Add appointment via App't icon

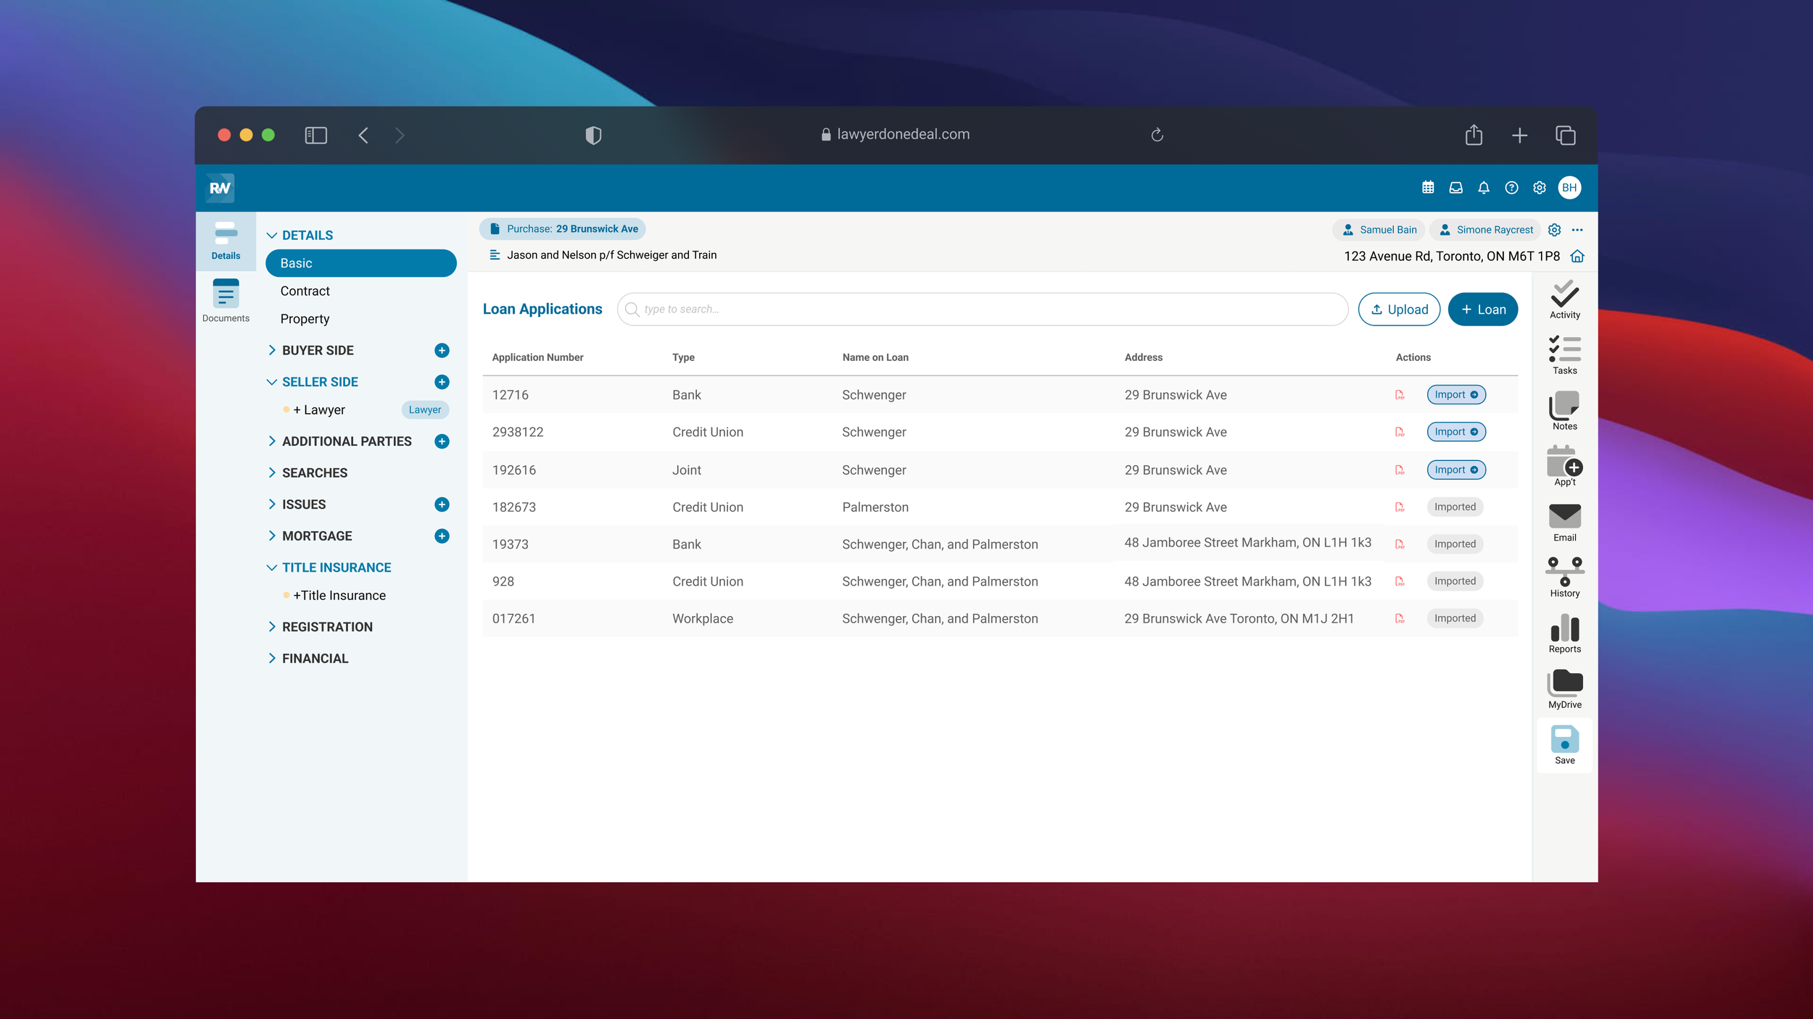[1564, 465]
